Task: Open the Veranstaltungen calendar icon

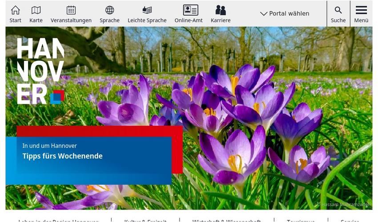Action: point(71,10)
